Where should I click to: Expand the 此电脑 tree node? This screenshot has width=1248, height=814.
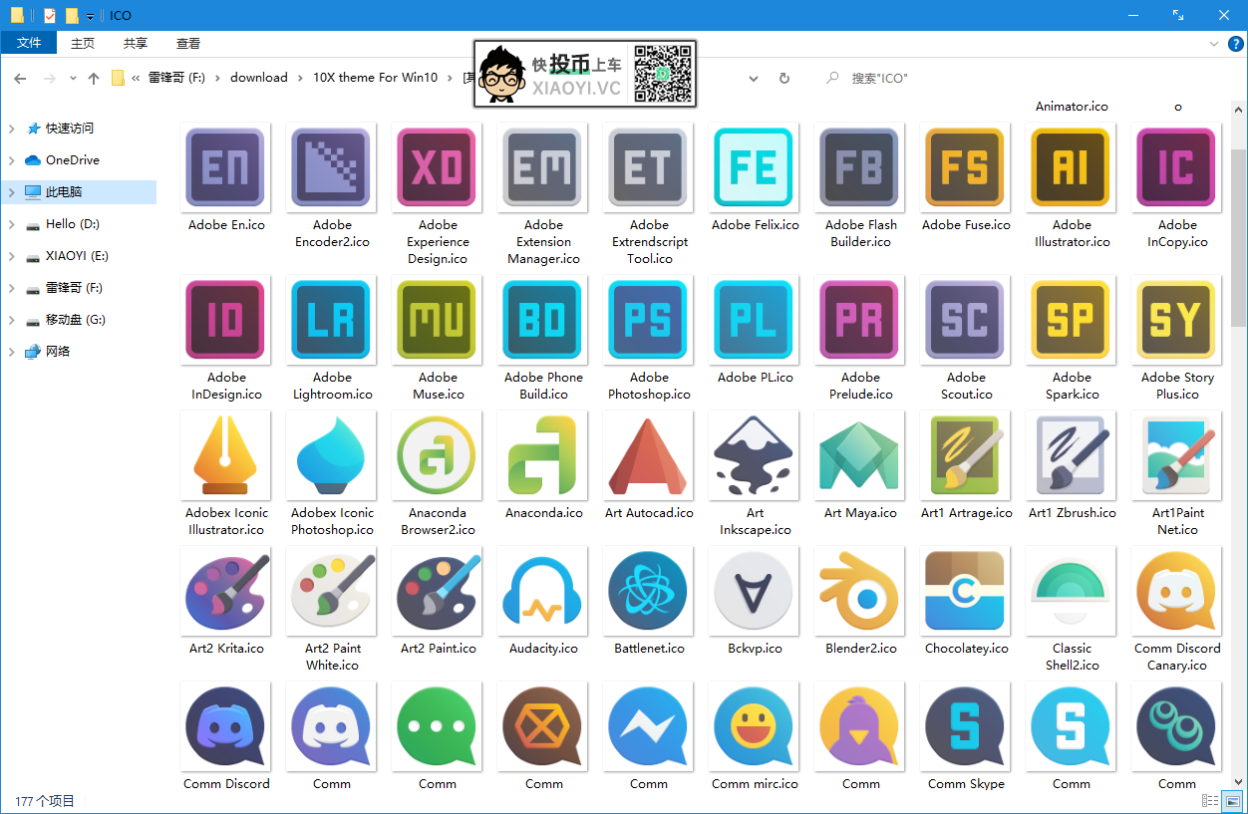[x=12, y=192]
